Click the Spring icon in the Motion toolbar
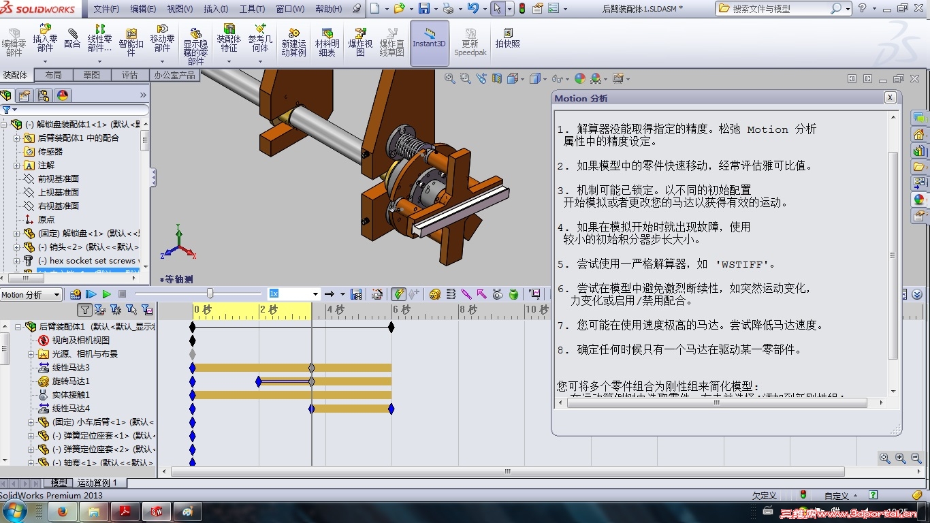Screen dimensions: 930x523 (451, 294)
